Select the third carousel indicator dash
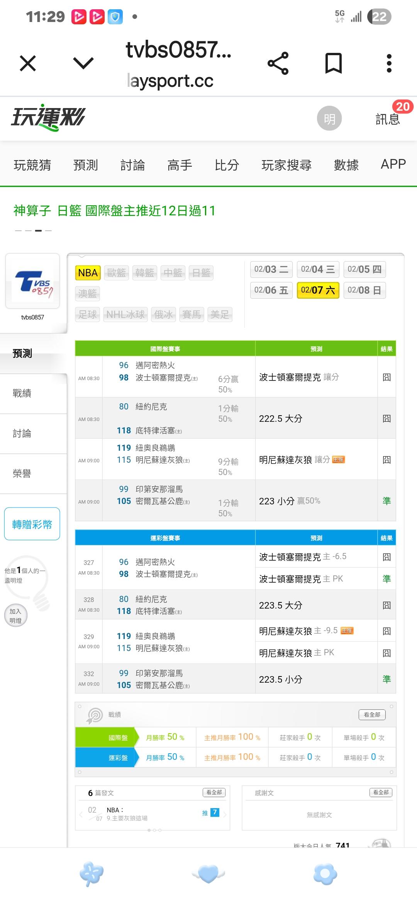The height and width of the screenshot is (903, 417). pyautogui.click(x=38, y=230)
